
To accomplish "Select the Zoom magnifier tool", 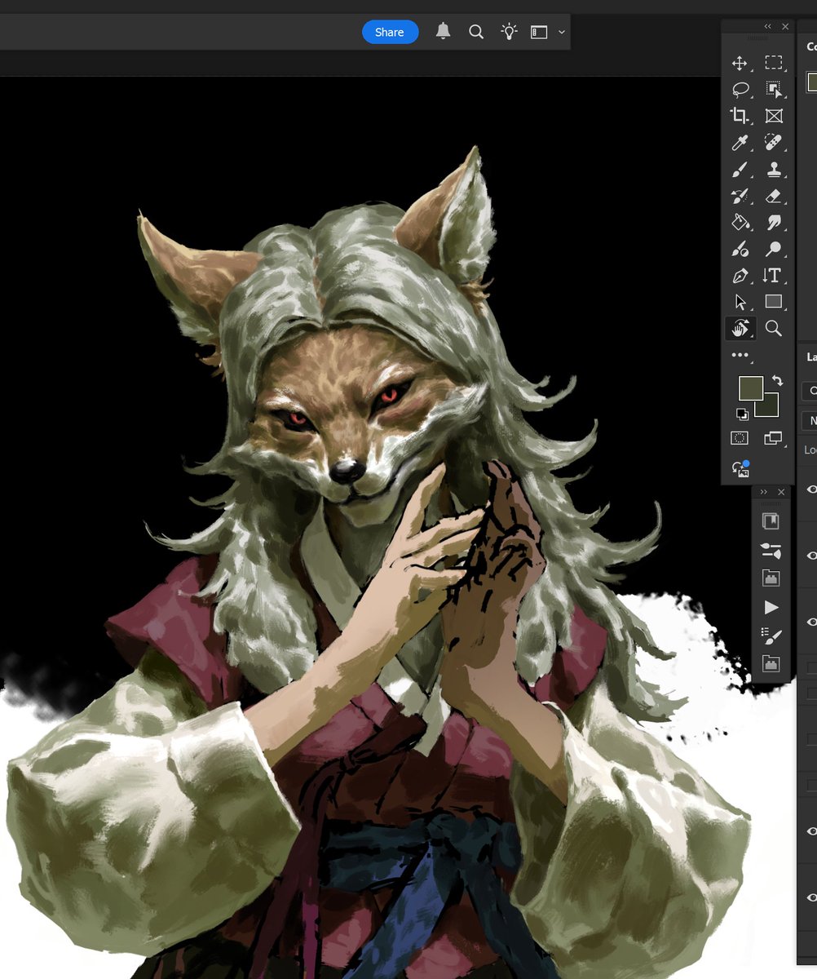I will [773, 329].
